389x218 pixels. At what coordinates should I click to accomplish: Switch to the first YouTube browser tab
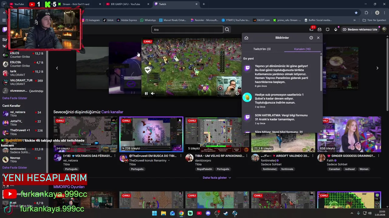pos(17,4)
